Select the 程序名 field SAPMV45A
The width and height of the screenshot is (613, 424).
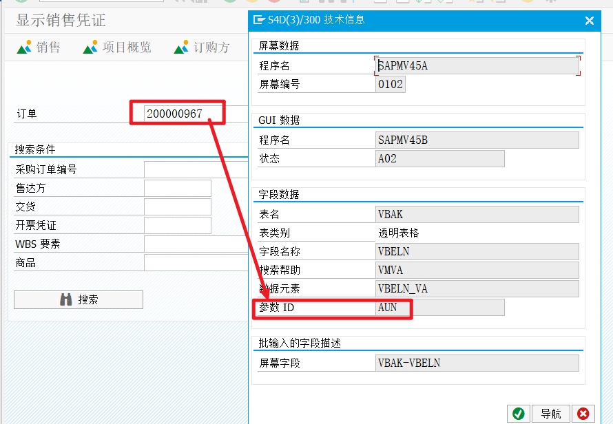(477, 65)
